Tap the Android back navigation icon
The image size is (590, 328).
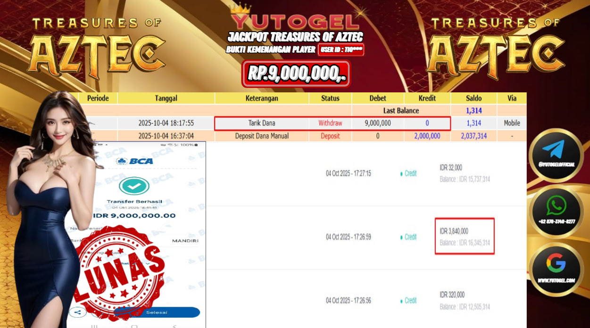tap(175, 326)
